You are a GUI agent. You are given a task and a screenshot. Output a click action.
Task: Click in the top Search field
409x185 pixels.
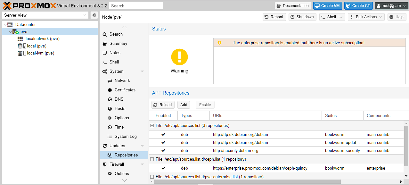(136, 6)
